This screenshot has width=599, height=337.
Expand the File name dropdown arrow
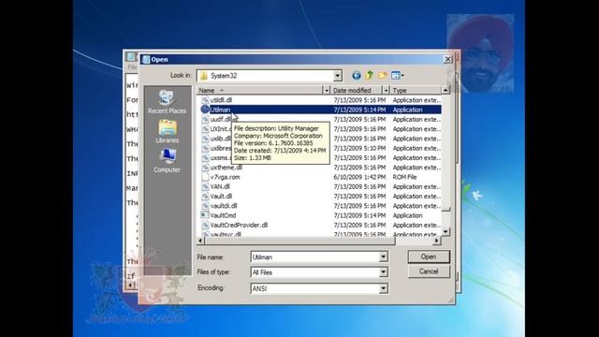point(383,256)
